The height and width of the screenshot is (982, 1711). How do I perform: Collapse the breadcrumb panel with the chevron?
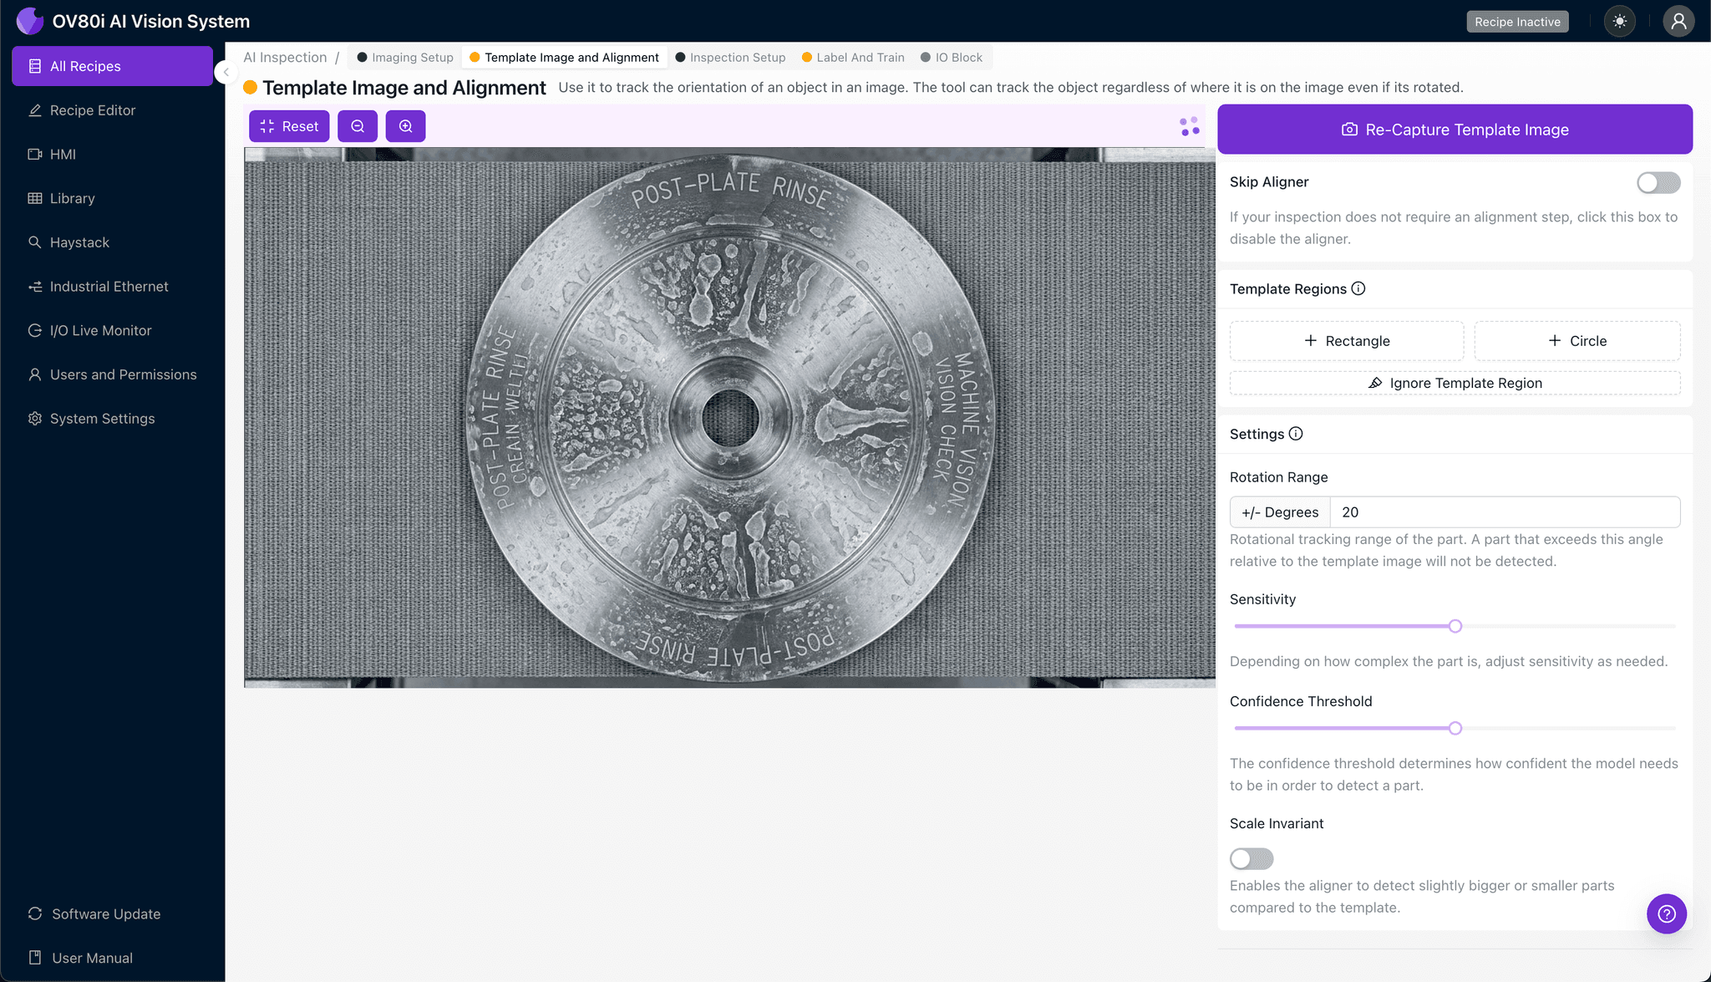pos(226,72)
